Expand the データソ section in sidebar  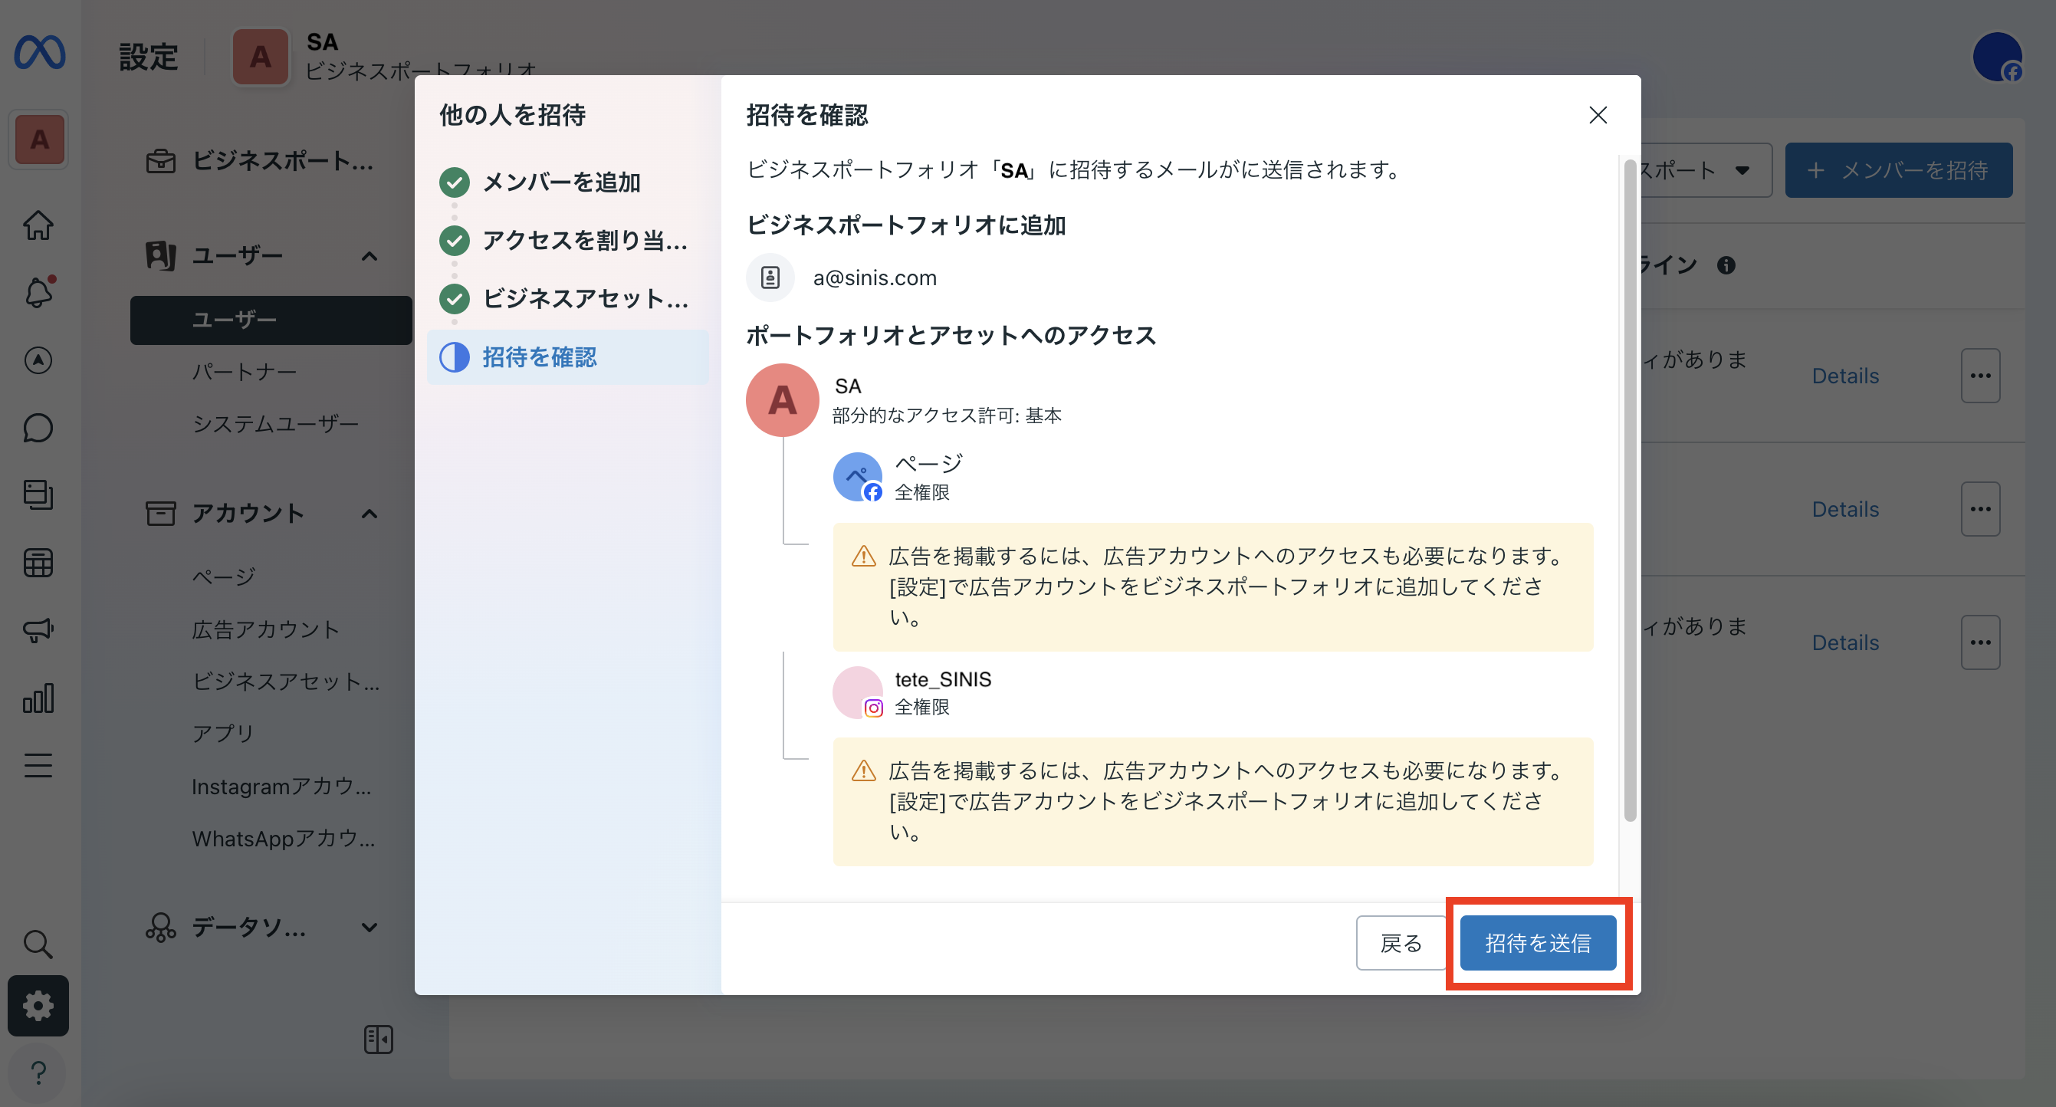(x=369, y=928)
